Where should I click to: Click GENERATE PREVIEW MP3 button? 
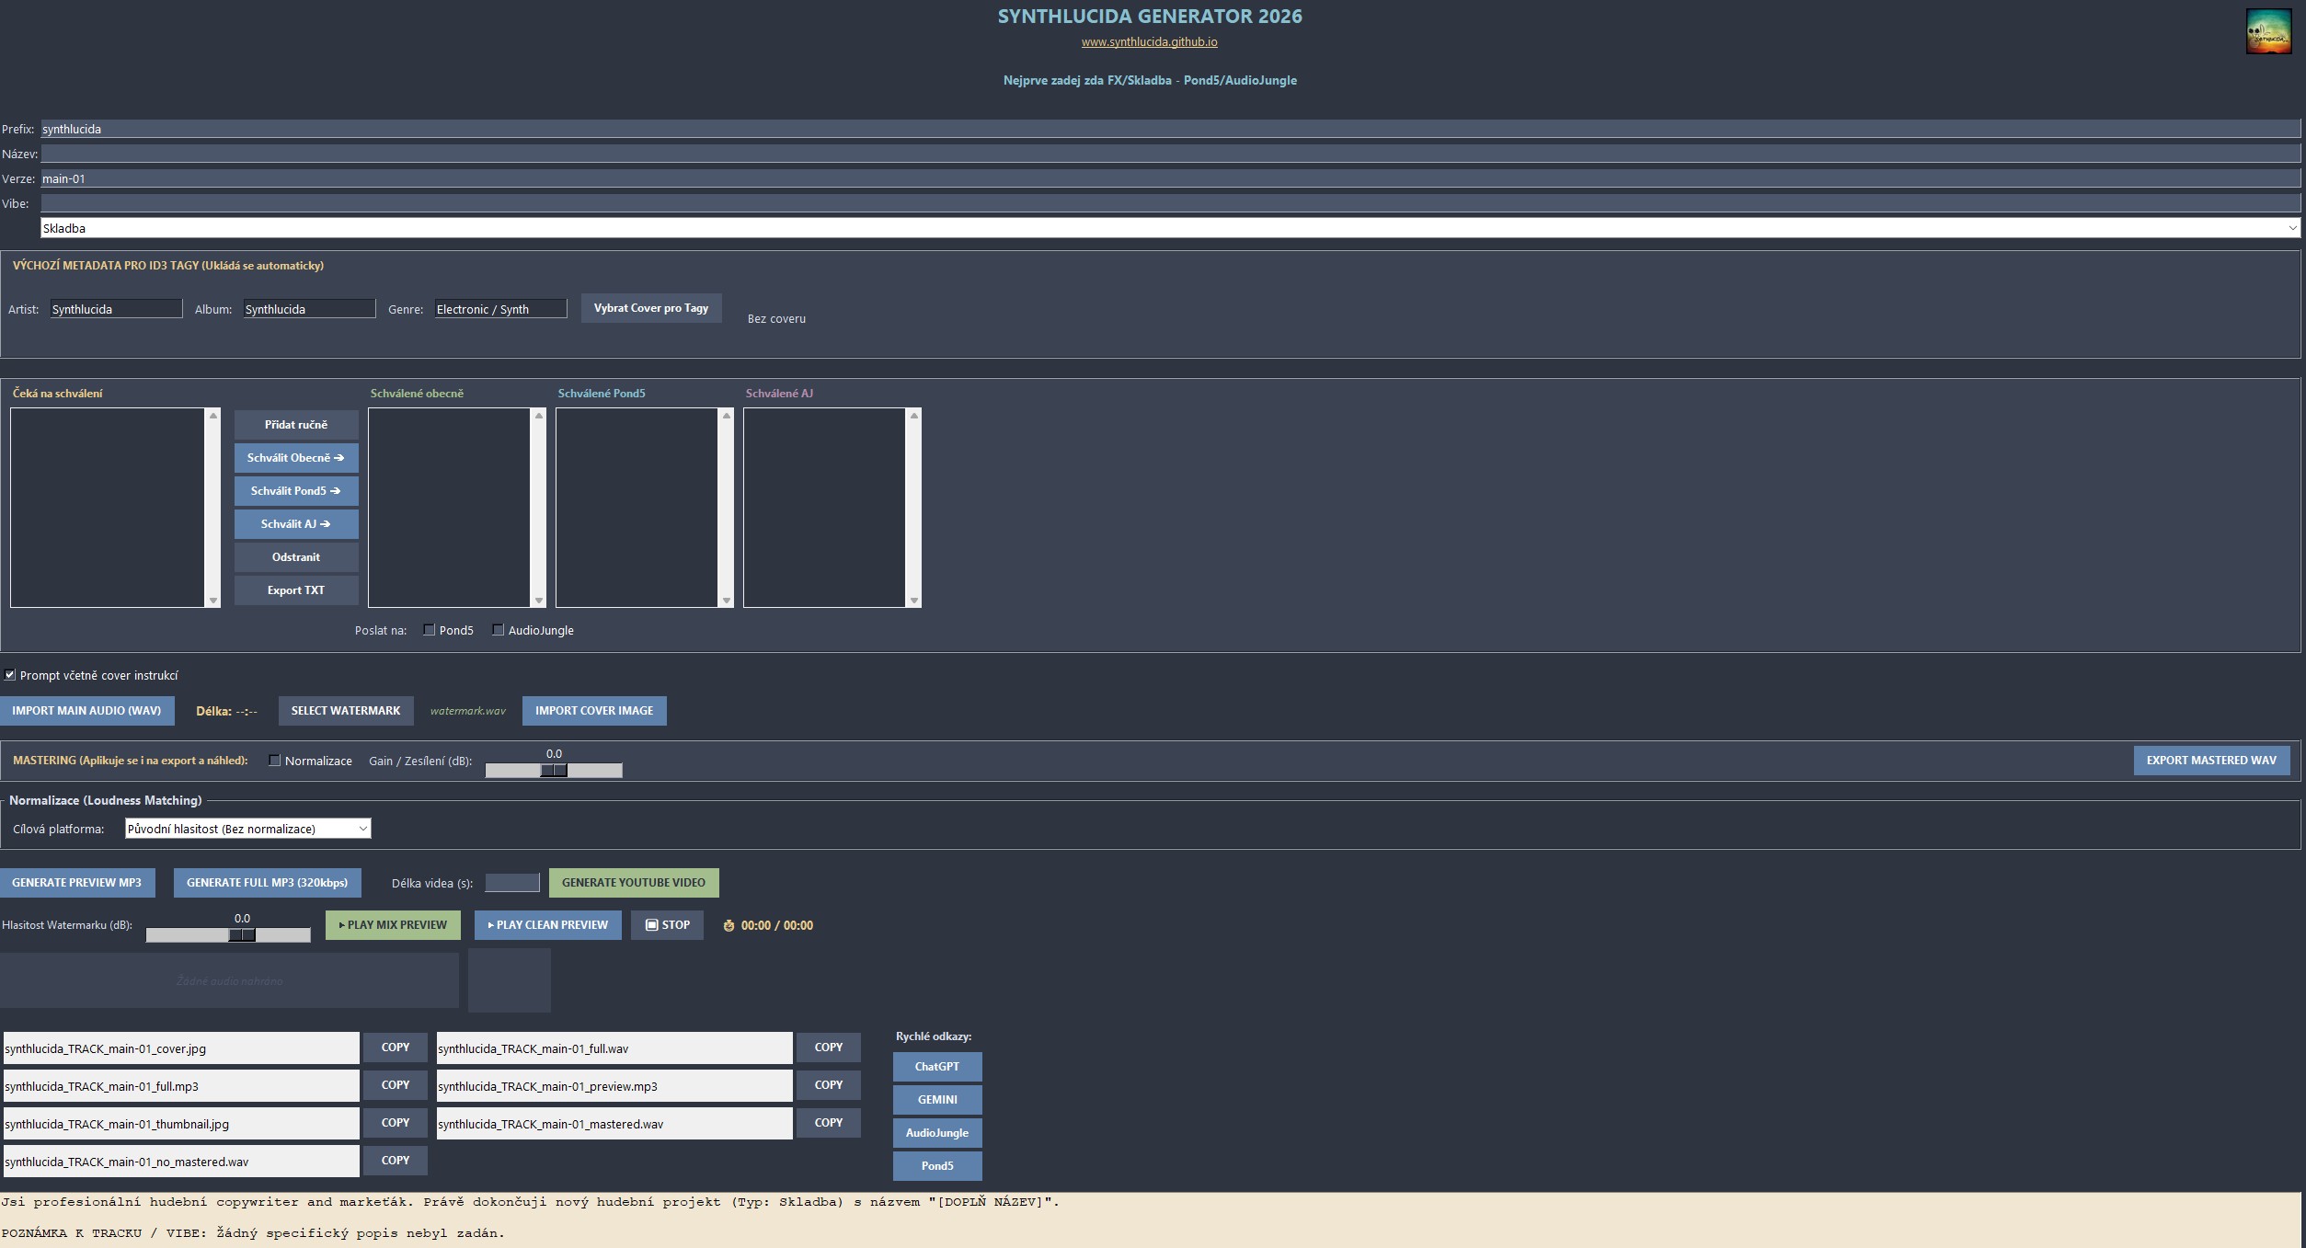(x=77, y=883)
